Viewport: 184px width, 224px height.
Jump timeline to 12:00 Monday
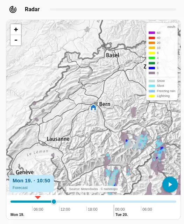(65, 209)
